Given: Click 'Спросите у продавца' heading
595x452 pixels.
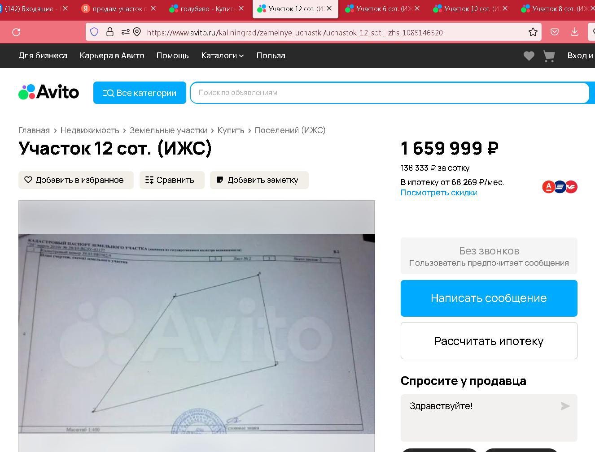Looking at the screenshot, I should tap(464, 381).
